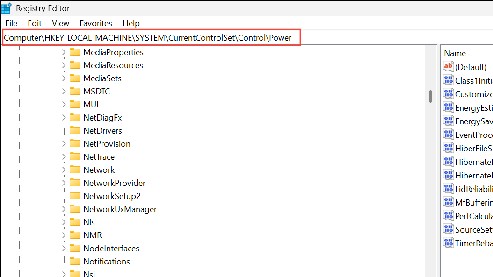Viewport: 493px width, 277px height.
Task: Expand the MediaProperties key
Action: 64,52
